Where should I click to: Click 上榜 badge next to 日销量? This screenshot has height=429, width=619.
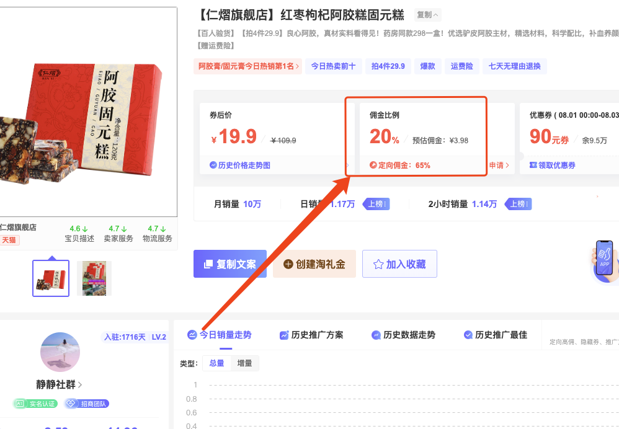click(x=376, y=204)
